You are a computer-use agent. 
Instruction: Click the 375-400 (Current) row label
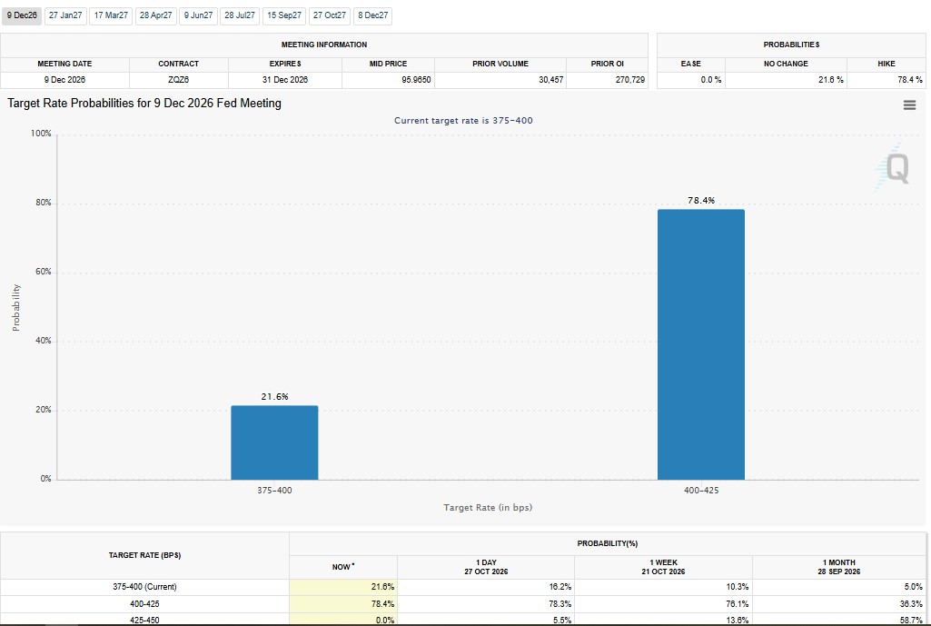coord(144,587)
